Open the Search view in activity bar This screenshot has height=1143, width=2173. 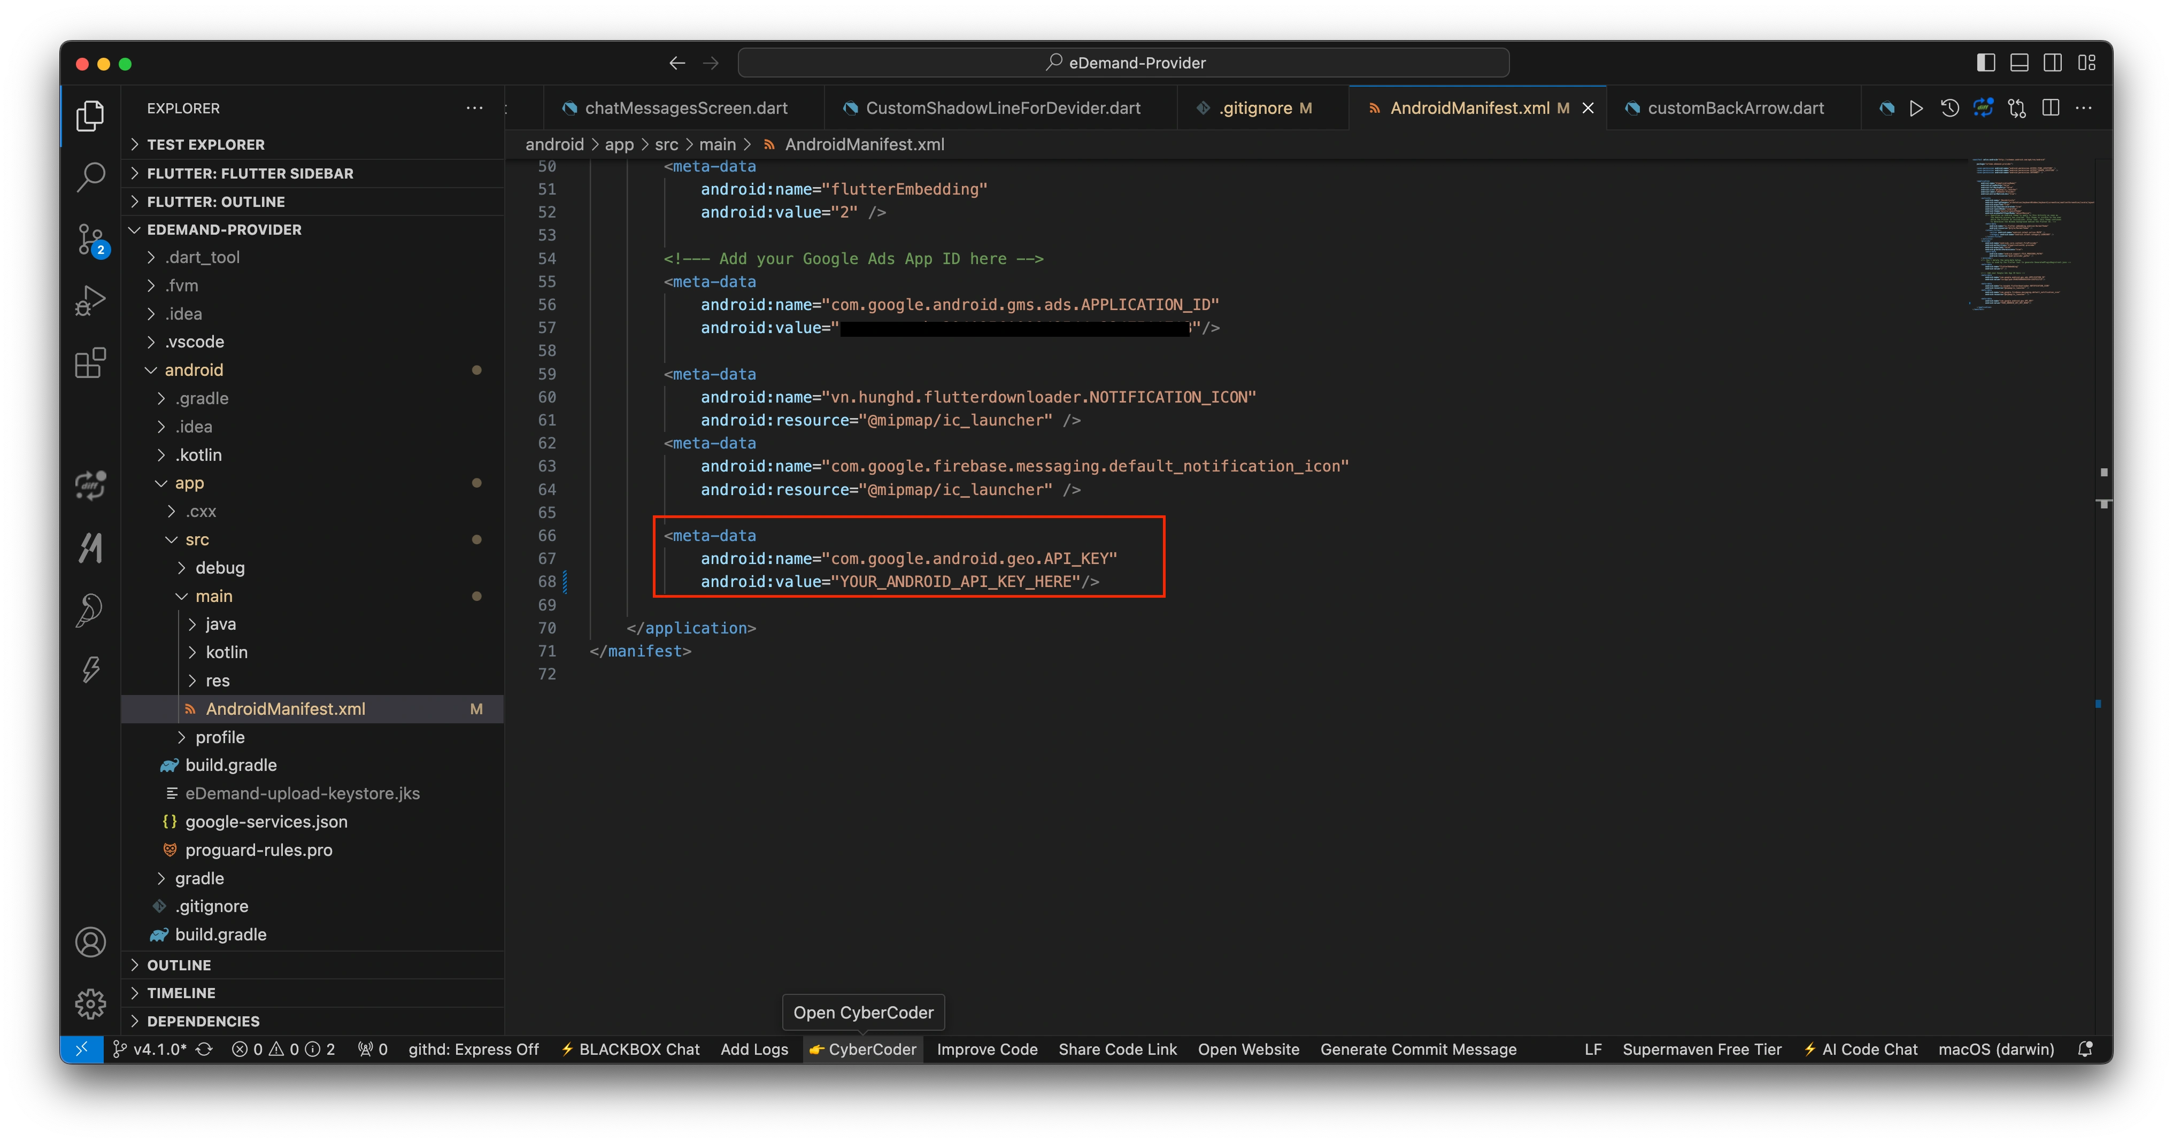(90, 177)
